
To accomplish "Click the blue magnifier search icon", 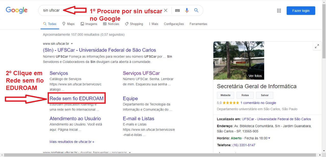I will 196,10.
